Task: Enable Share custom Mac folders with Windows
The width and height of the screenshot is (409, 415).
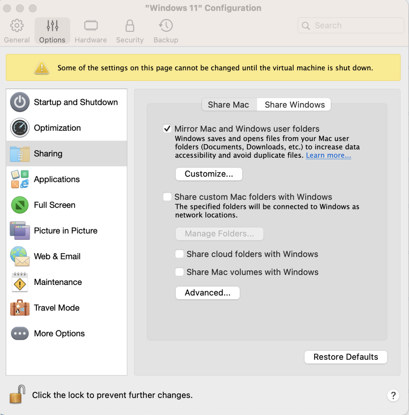Action: tap(167, 197)
